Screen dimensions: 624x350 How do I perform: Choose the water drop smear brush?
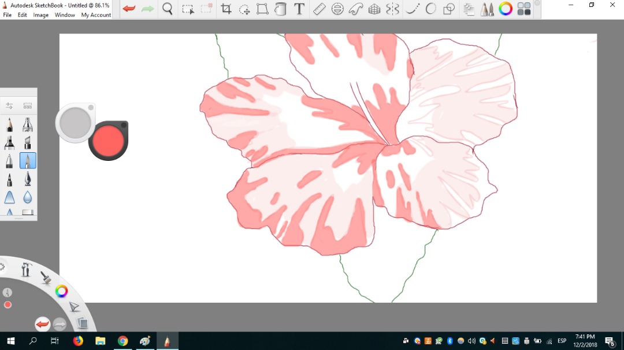[x=28, y=197]
